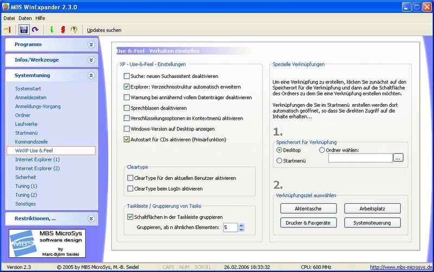The width and height of the screenshot is (434, 272).
Task: Select the Startmenü radio button
Action: [280, 160]
